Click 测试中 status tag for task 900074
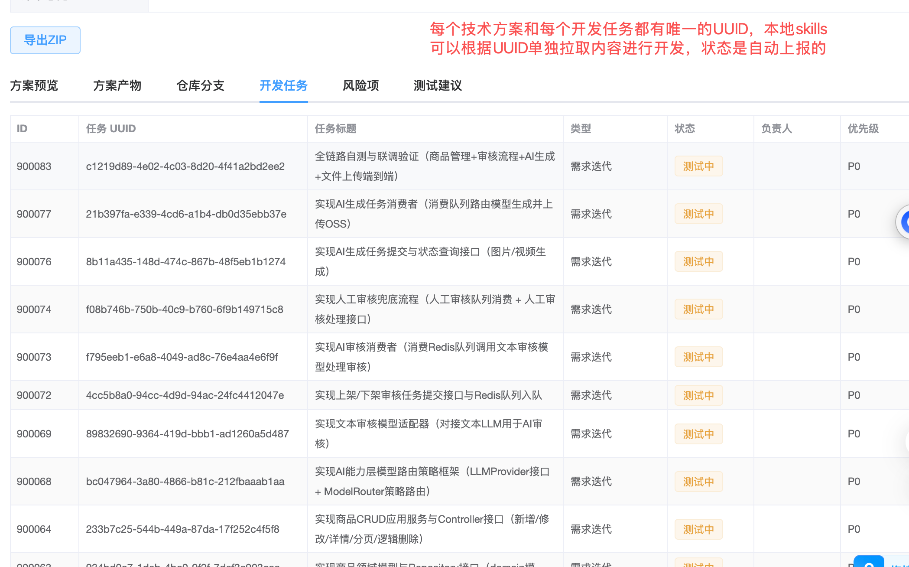 [x=699, y=310]
